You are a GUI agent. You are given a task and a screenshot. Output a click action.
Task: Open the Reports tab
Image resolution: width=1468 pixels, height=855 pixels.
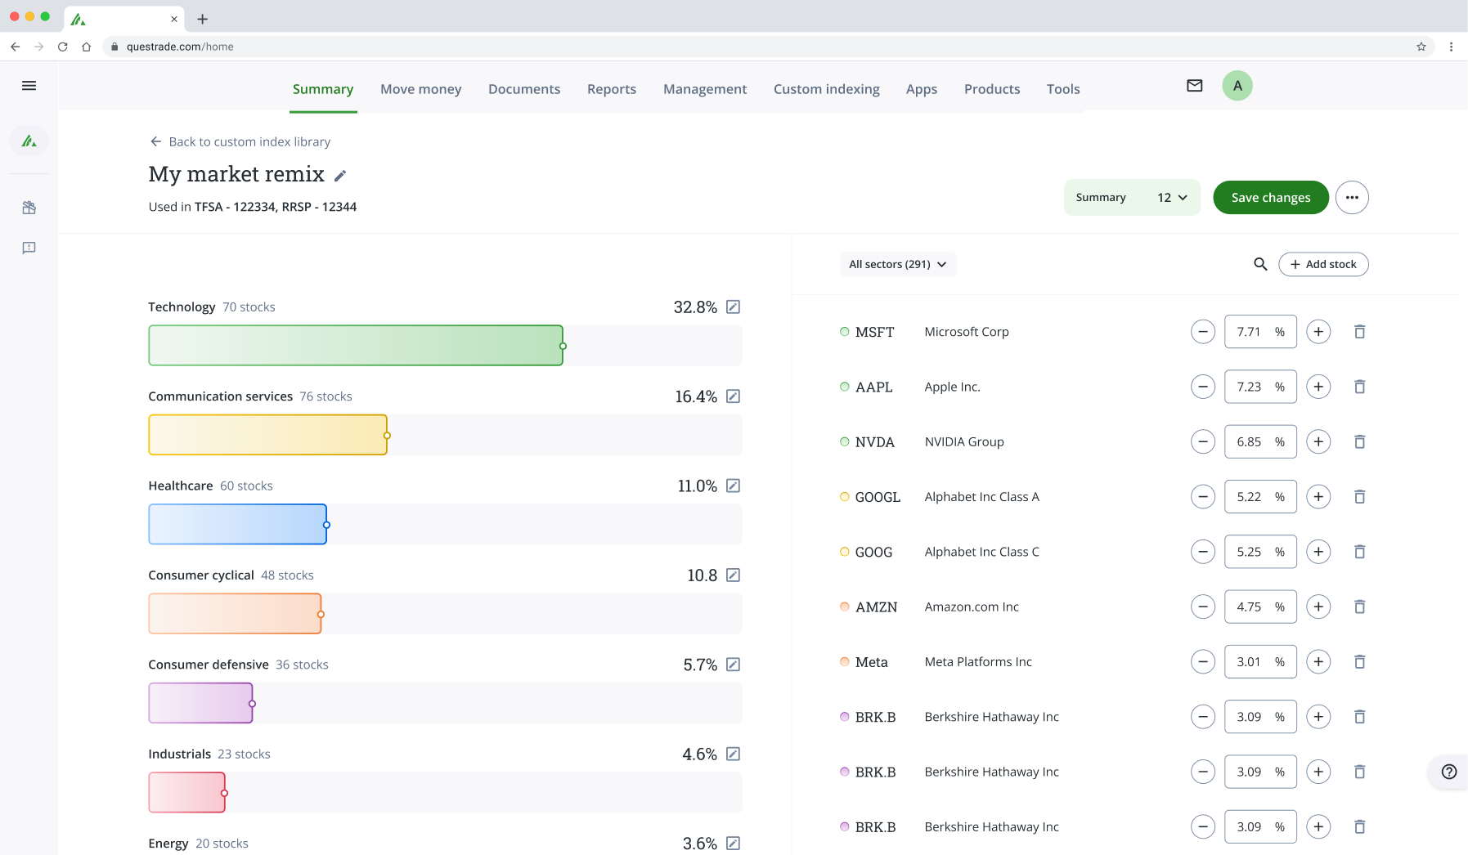(612, 89)
